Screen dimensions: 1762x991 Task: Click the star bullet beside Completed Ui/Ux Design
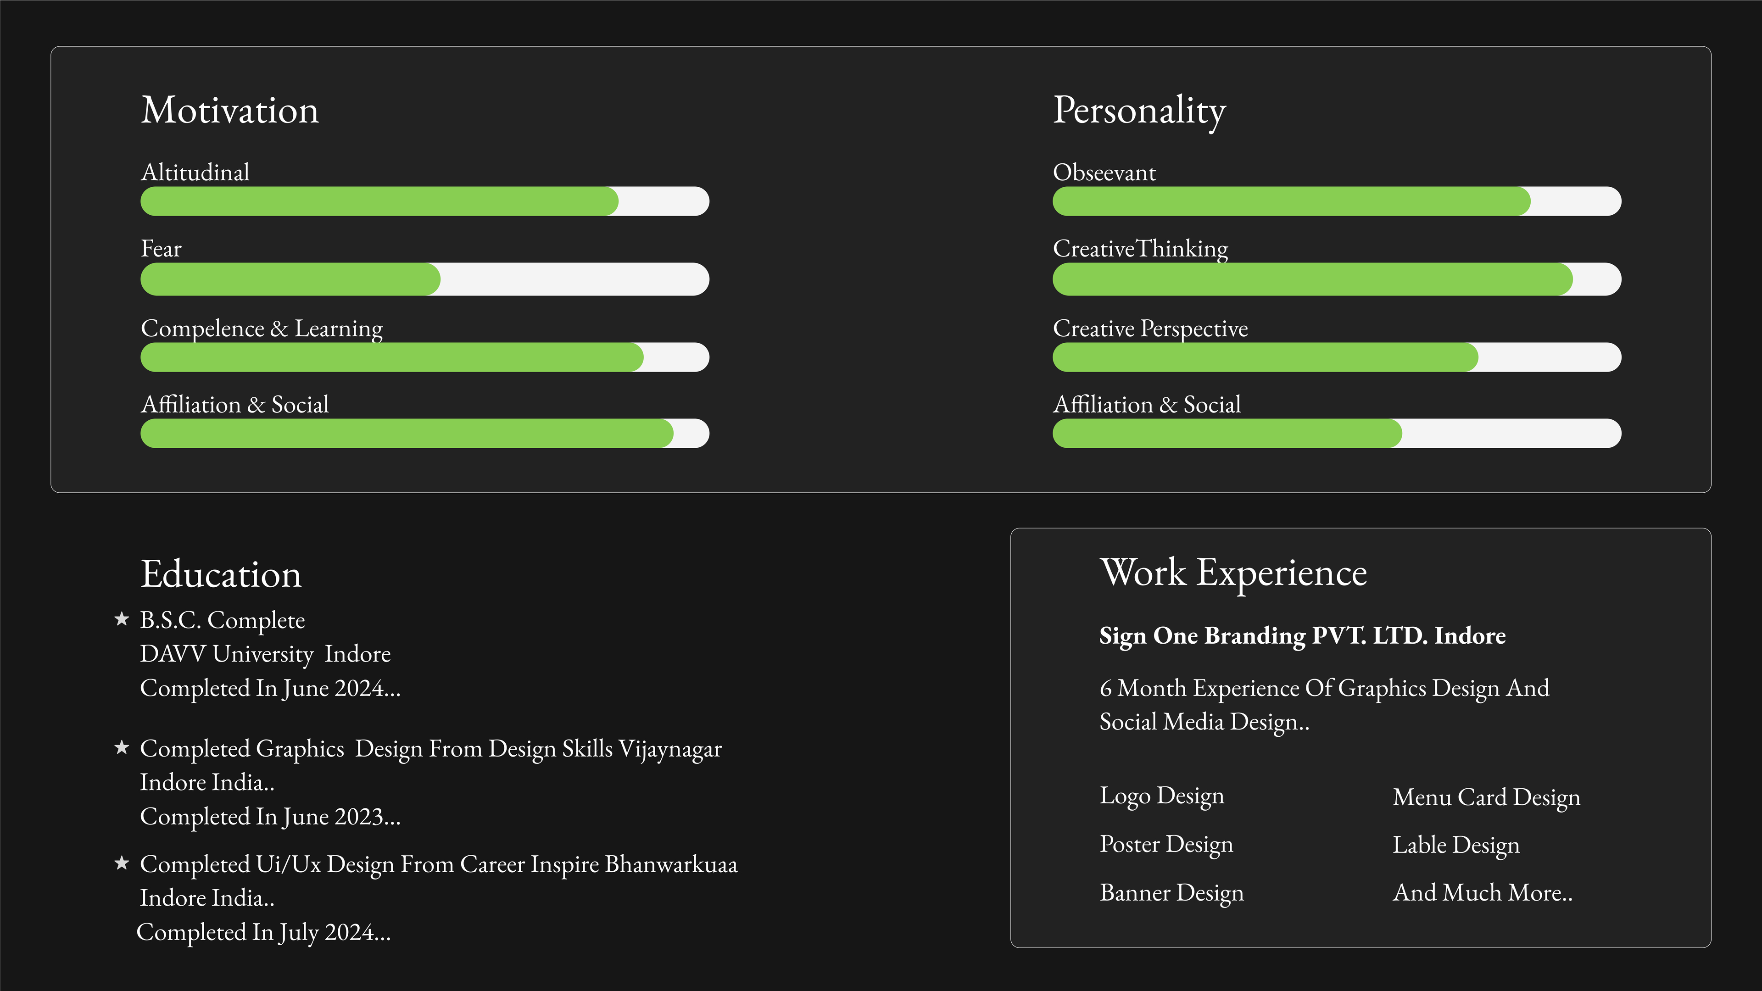pyautogui.click(x=122, y=863)
